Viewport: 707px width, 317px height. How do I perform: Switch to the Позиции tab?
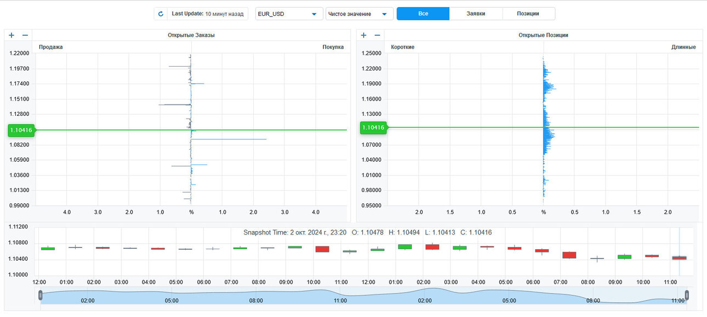(x=528, y=14)
